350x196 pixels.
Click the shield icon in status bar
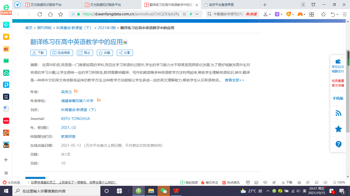248,182
